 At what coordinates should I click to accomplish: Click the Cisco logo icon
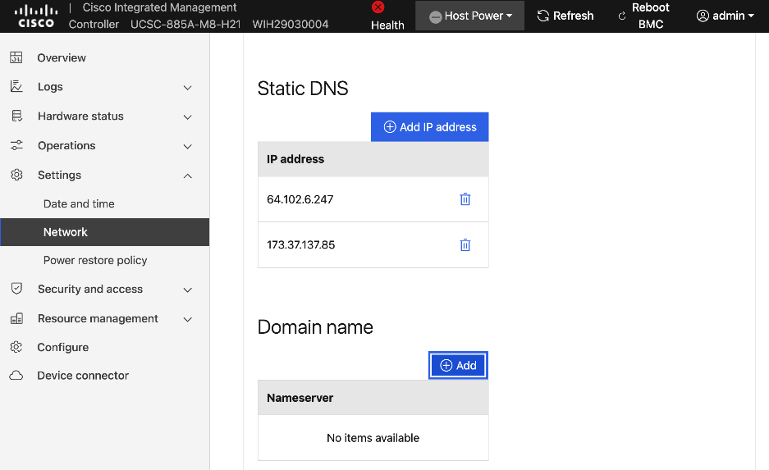tap(36, 16)
